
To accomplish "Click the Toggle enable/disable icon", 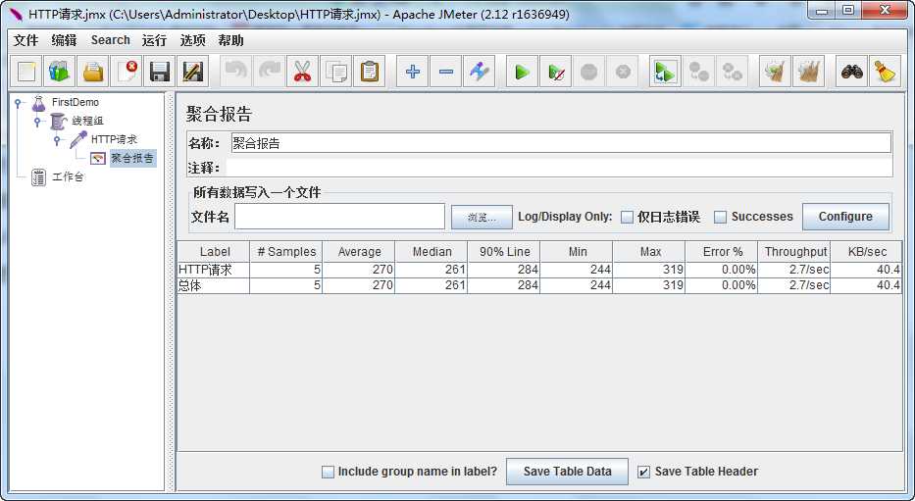I will [x=480, y=72].
